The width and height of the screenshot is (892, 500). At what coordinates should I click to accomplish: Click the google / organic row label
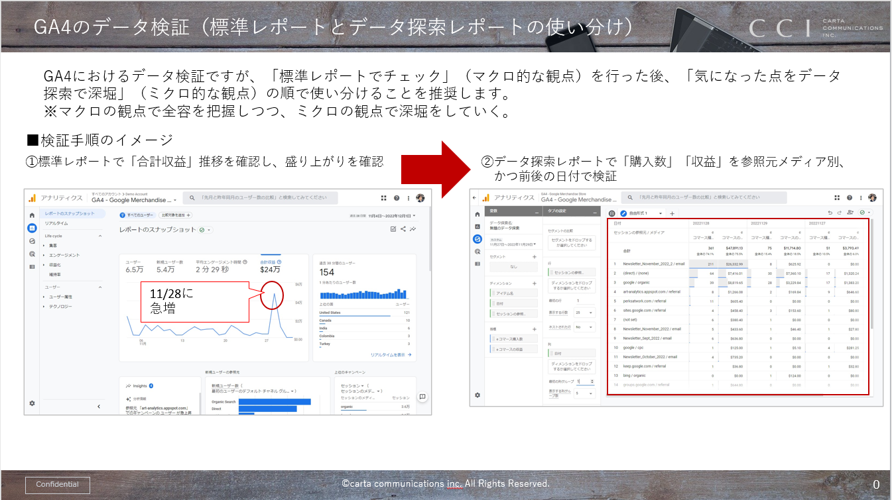[x=636, y=282]
